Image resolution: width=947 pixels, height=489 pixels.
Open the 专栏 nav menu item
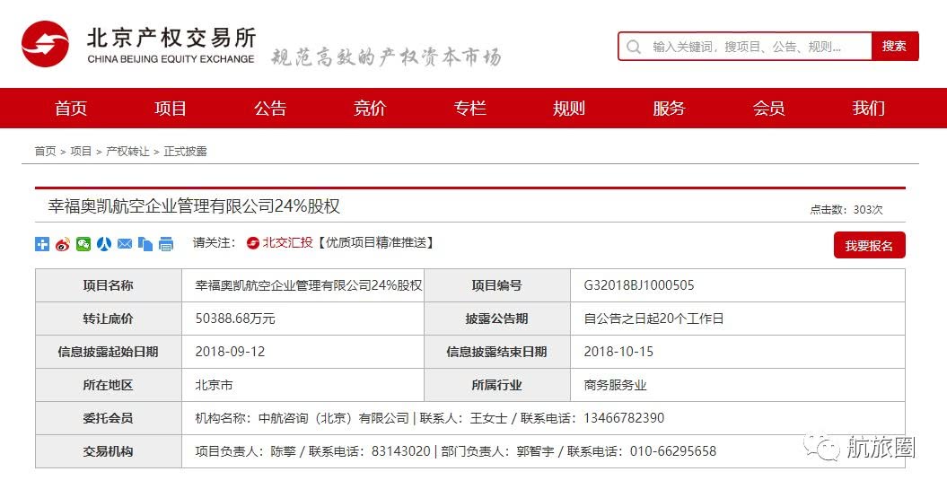point(469,108)
